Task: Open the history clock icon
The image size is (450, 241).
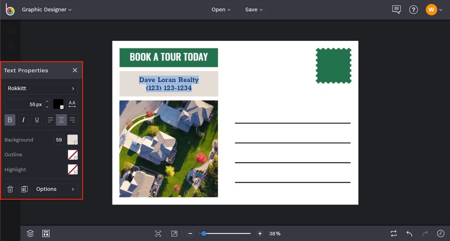Action: 440,233
